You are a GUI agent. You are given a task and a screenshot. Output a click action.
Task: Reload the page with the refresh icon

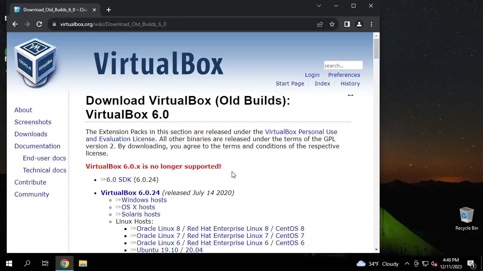(x=39, y=24)
